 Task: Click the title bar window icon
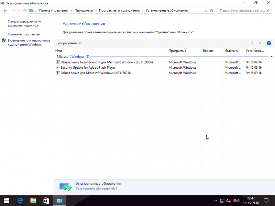coord(3,3)
